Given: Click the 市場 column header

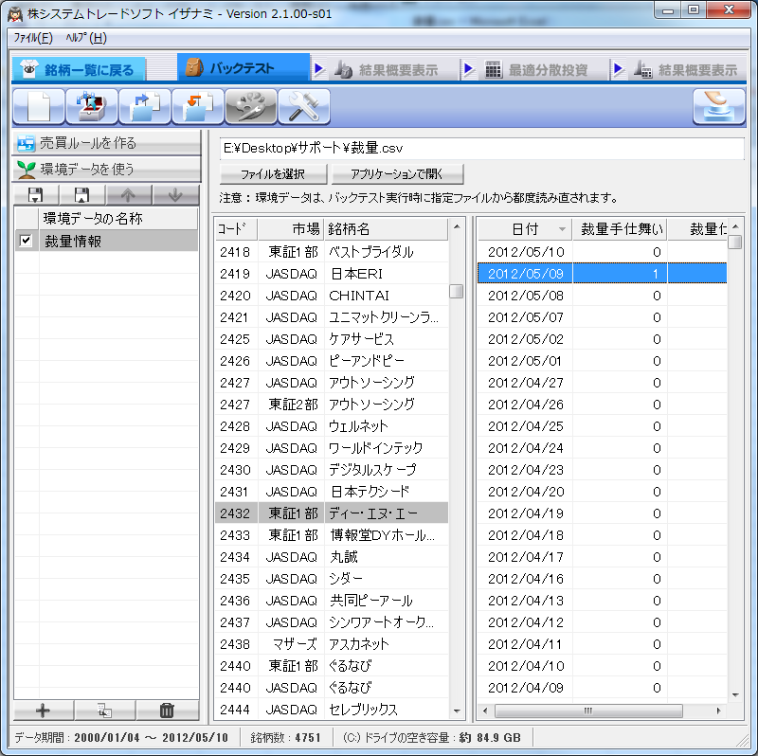Looking at the screenshot, I should point(292,228).
